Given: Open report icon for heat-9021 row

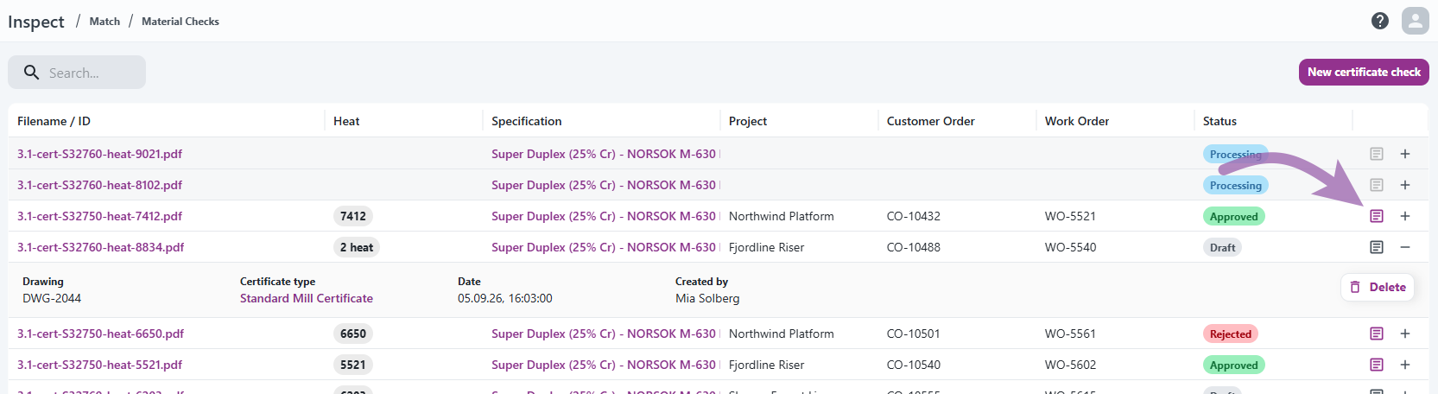Looking at the screenshot, I should pos(1377,154).
